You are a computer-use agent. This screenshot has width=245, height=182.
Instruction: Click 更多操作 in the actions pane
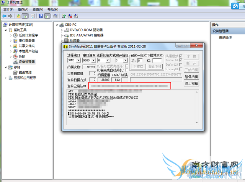225,37
